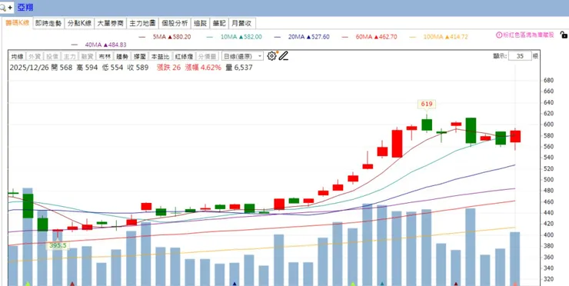This screenshot has width=569, height=286.
Task: Switch to the 個股分析 tab
Action: (175, 23)
